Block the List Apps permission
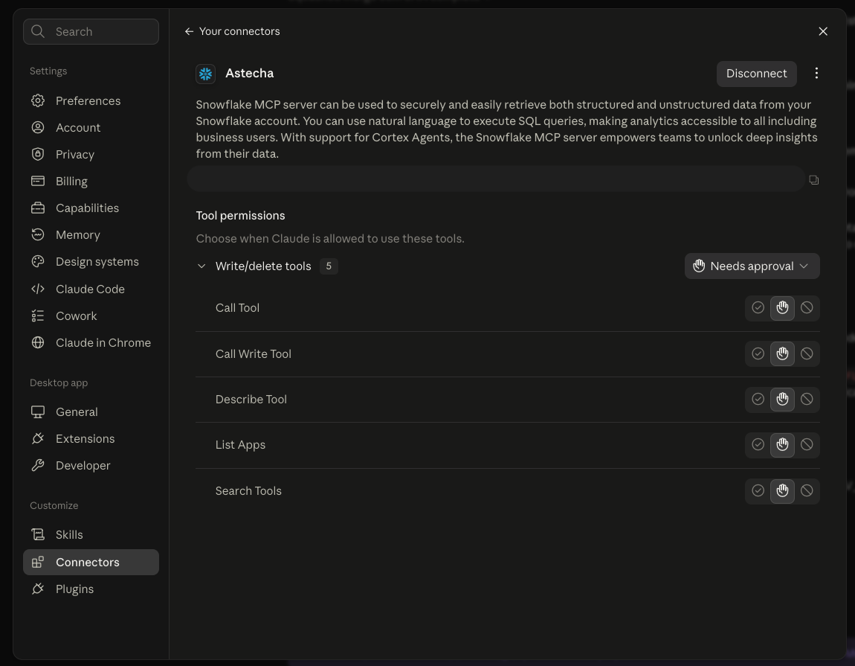Image resolution: width=855 pixels, height=666 pixels. coord(807,444)
